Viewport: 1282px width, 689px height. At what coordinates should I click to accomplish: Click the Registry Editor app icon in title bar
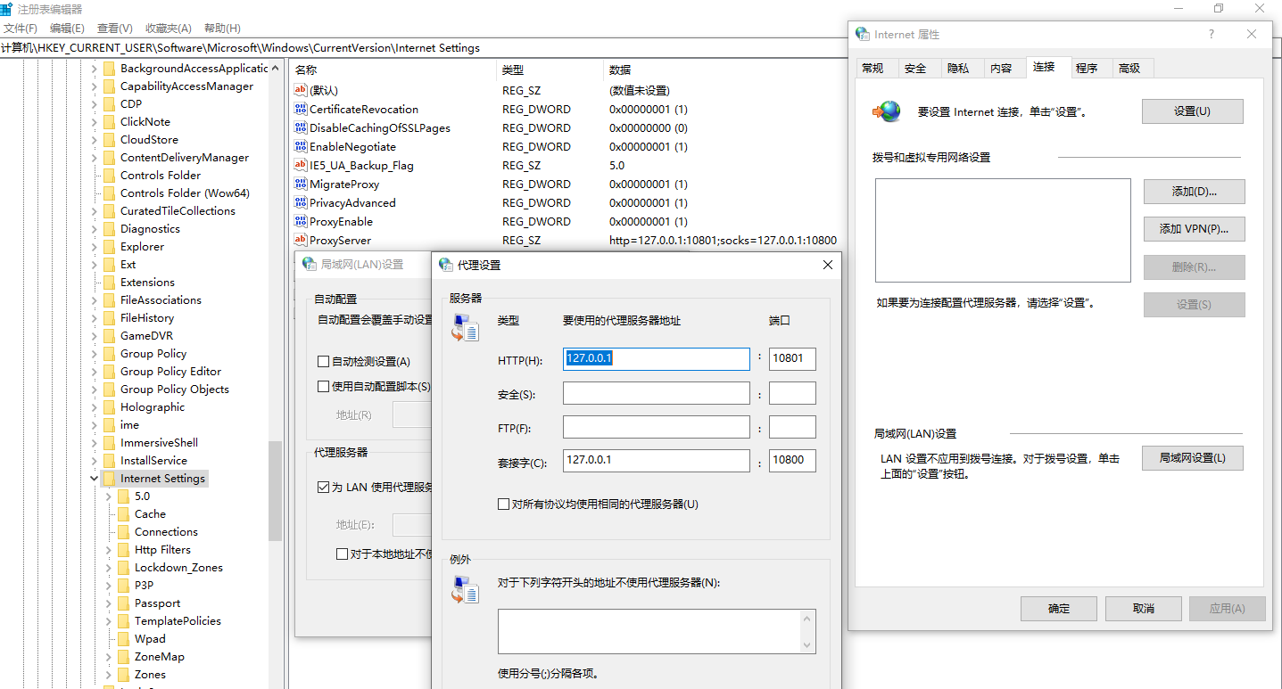[x=7, y=9]
